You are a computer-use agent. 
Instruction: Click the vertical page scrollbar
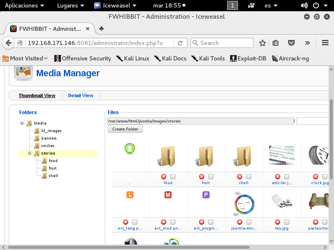pyautogui.click(x=331, y=139)
